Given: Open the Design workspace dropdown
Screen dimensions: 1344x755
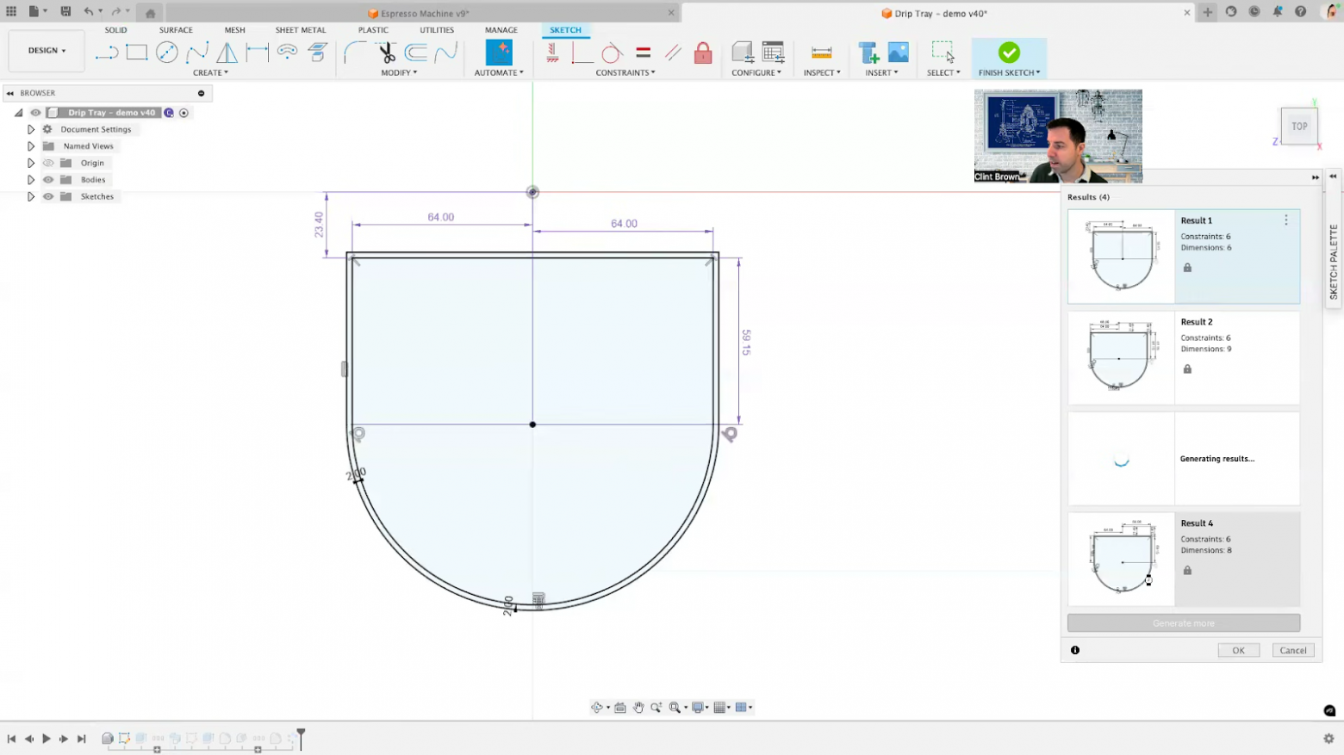Looking at the screenshot, I should [47, 51].
